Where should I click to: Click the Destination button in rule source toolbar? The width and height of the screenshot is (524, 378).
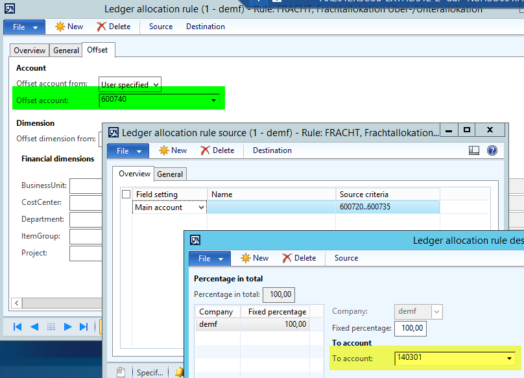click(x=272, y=150)
